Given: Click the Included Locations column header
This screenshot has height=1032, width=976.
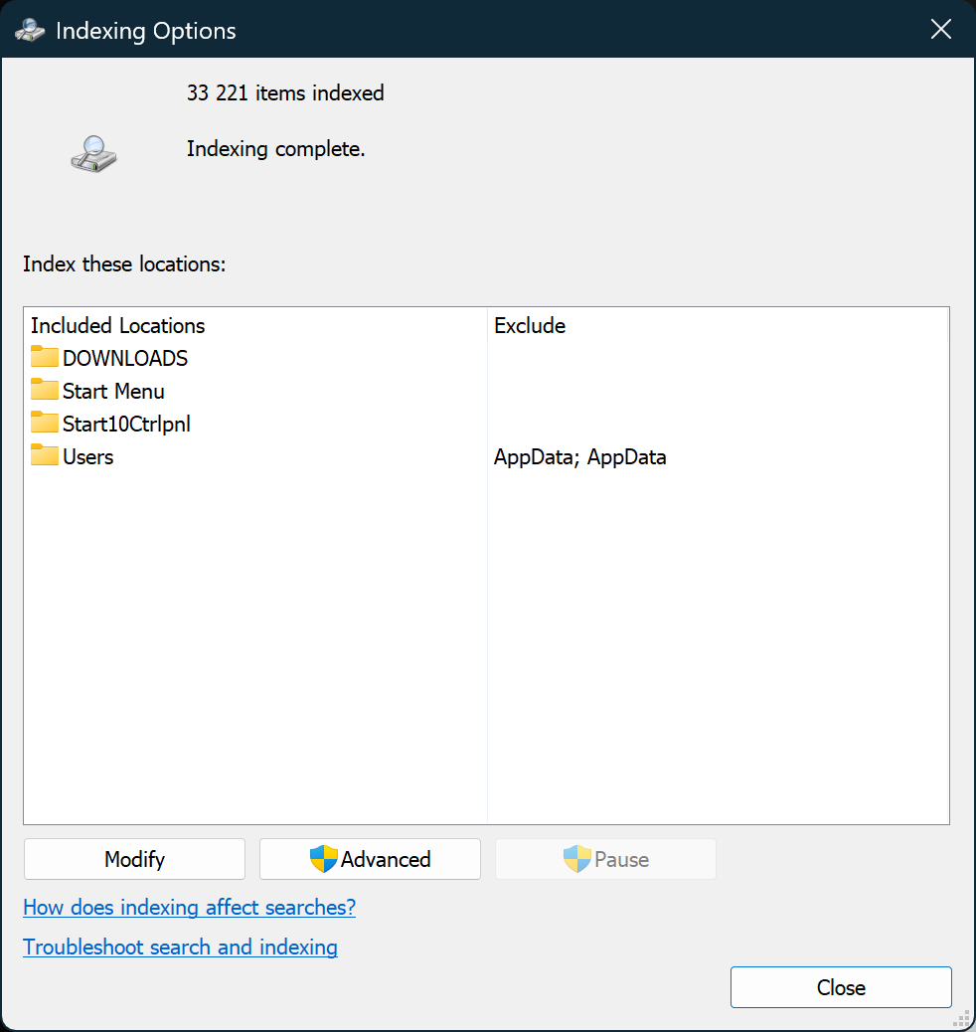Looking at the screenshot, I should click(118, 326).
